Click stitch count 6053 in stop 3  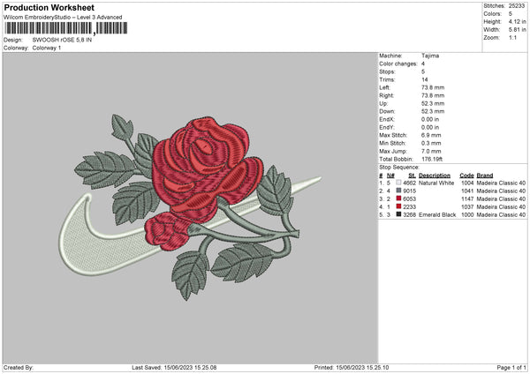[x=409, y=198]
